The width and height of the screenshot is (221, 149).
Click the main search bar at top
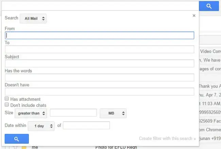click(100, 6)
